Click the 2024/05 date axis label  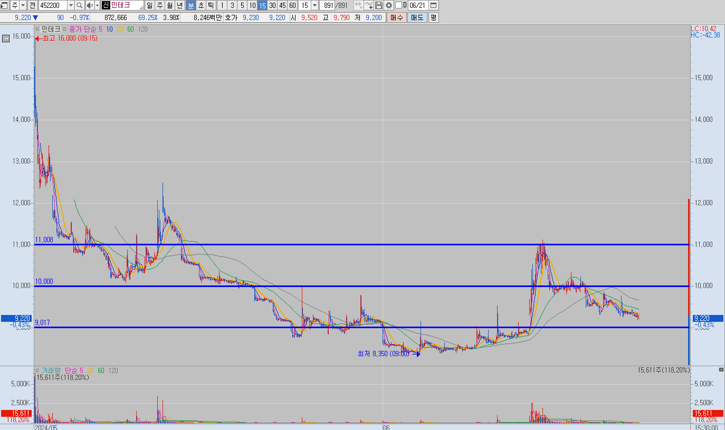click(x=46, y=428)
